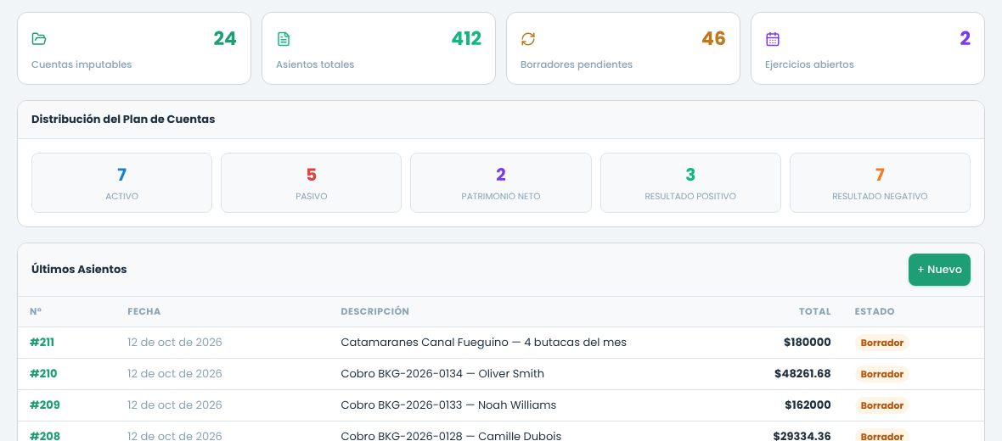Click the FECHA column header
1002x441 pixels.
point(144,311)
